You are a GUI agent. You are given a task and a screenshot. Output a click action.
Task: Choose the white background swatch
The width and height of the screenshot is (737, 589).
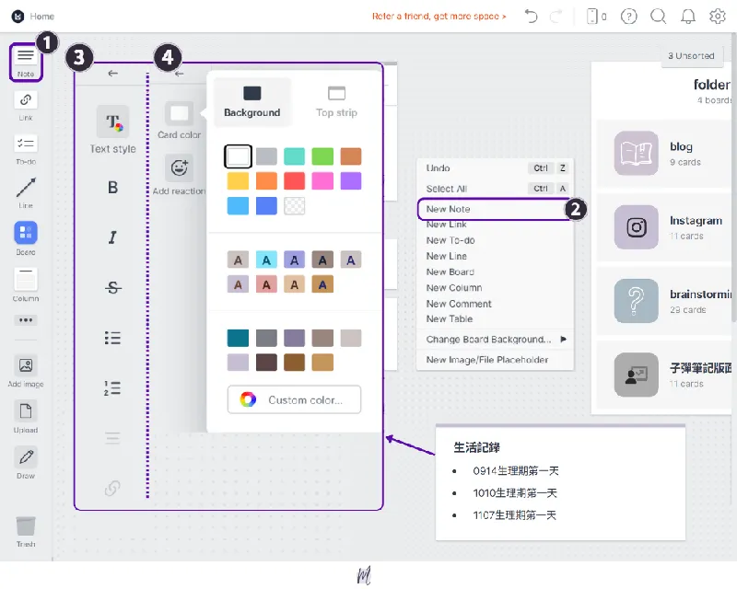pos(239,156)
